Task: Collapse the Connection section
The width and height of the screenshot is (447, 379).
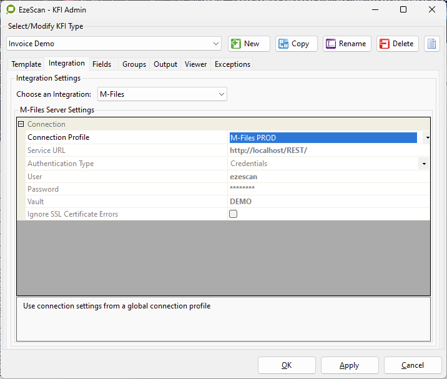Action: click(21, 124)
